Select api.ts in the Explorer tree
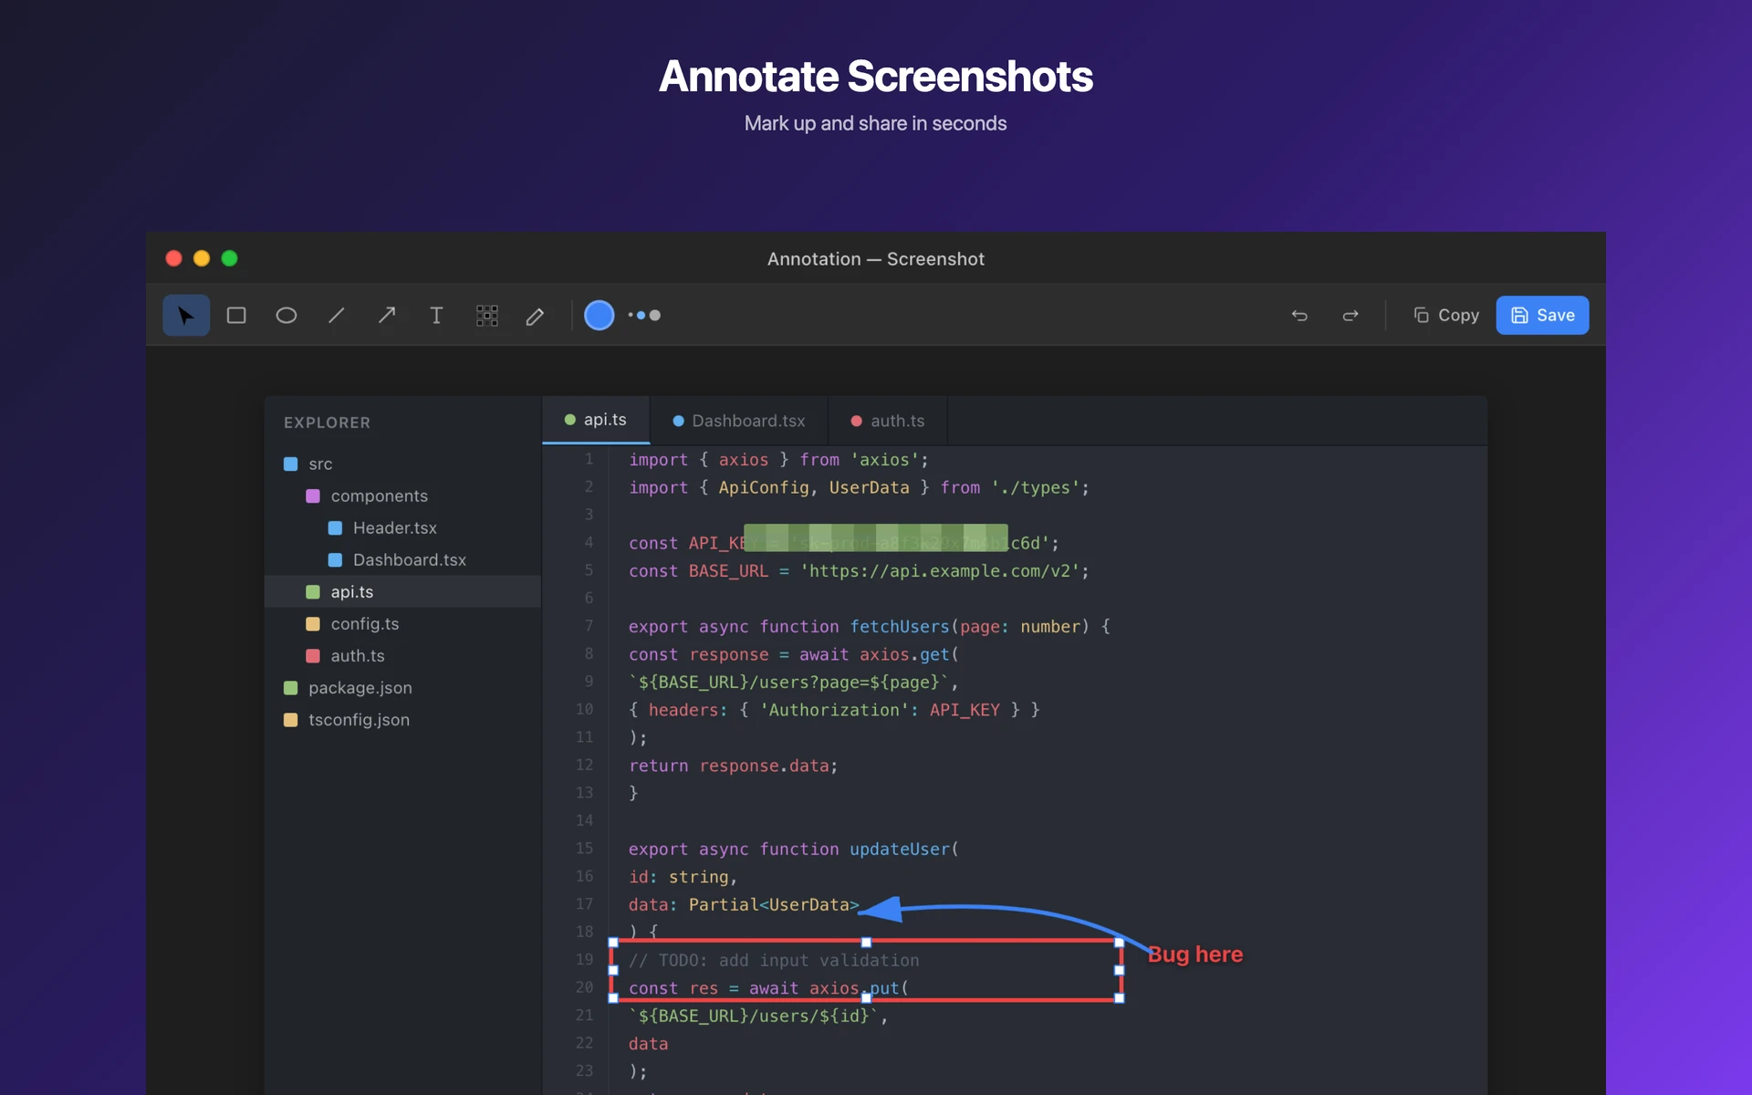1752x1095 pixels. coord(402,591)
